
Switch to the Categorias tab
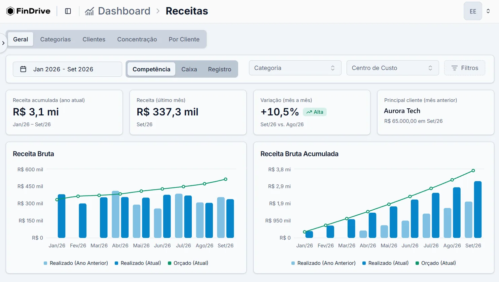point(56,39)
